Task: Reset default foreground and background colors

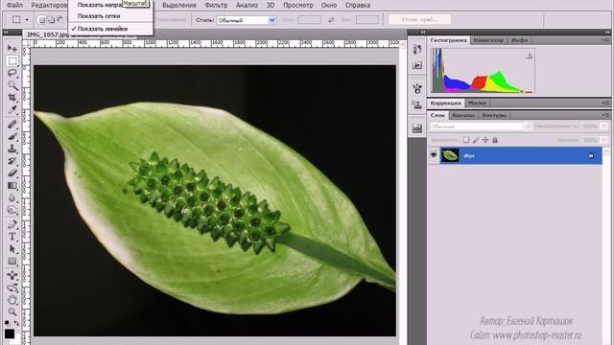Action: 7,323
